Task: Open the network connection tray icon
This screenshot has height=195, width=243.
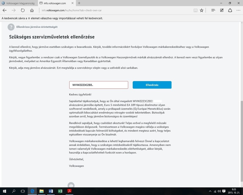Action: click(x=215, y=191)
